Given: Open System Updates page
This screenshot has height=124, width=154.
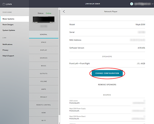Looking at the screenshot, I should pos(9,30).
